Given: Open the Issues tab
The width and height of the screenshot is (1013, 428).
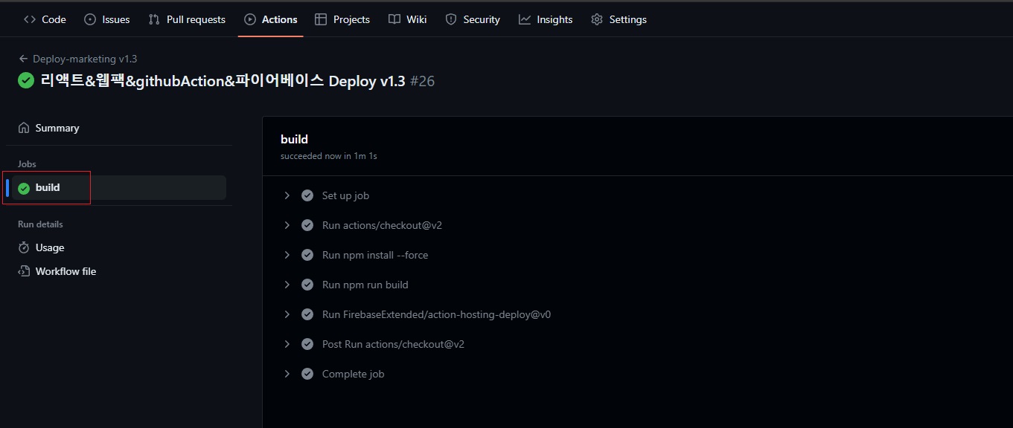Looking at the screenshot, I should 106,19.
